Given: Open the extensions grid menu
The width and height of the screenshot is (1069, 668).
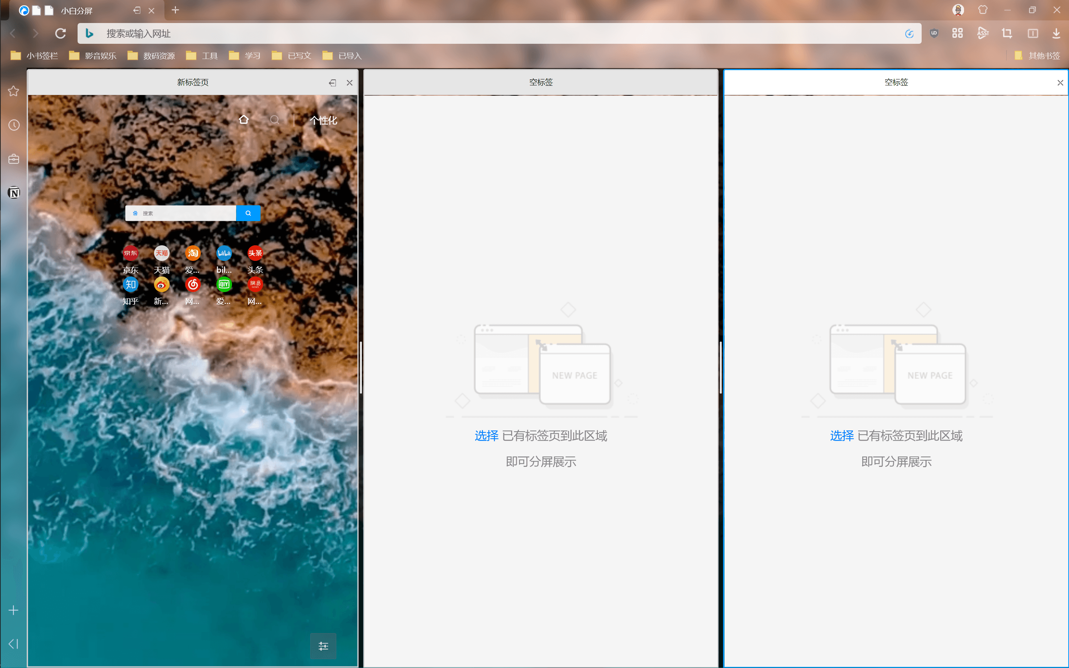Looking at the screenshot, I should pos(958,33).
